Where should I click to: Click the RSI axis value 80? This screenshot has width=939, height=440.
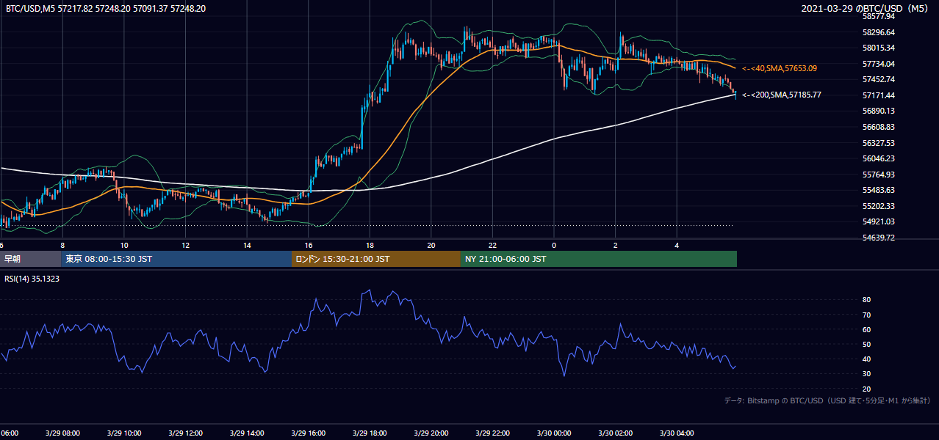pyautogui.click(x=866, y=300)
